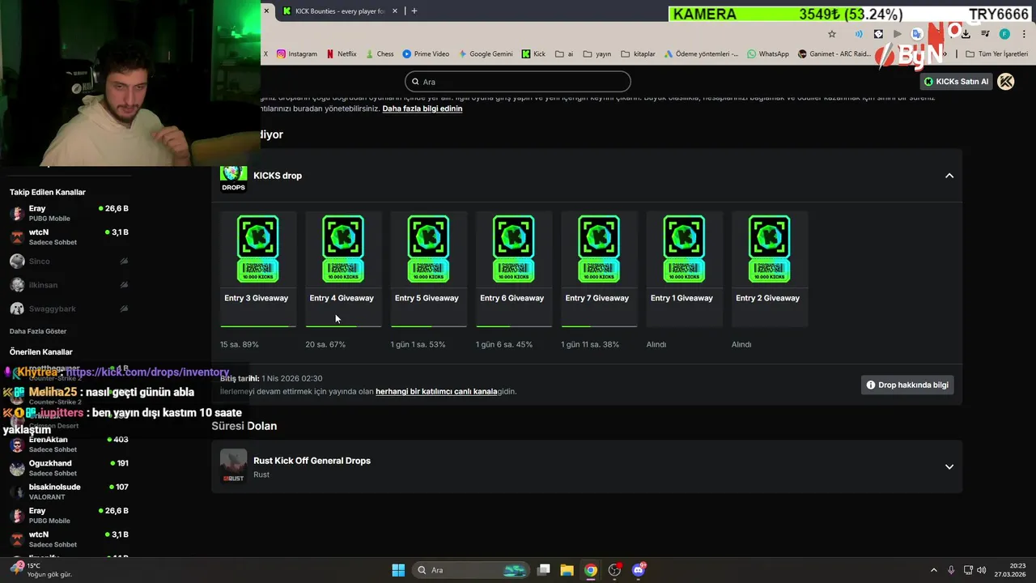Viewport: 1036px width, 583px height.
Task: Click the Entry 5 Giveaway reward image
Action: (x=428, y=249)
